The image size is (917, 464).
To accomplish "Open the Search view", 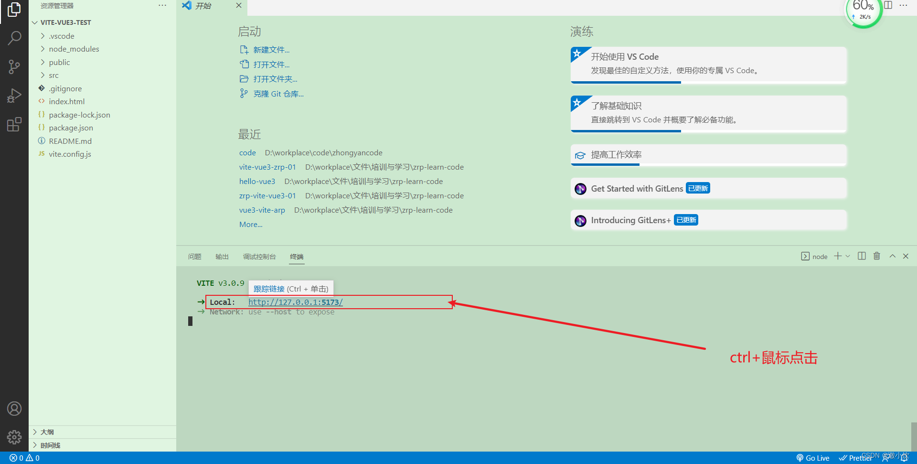I will point(14,38).
